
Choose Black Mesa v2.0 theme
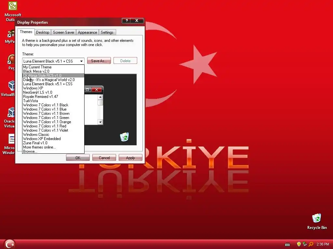click(x=53, y=71)
